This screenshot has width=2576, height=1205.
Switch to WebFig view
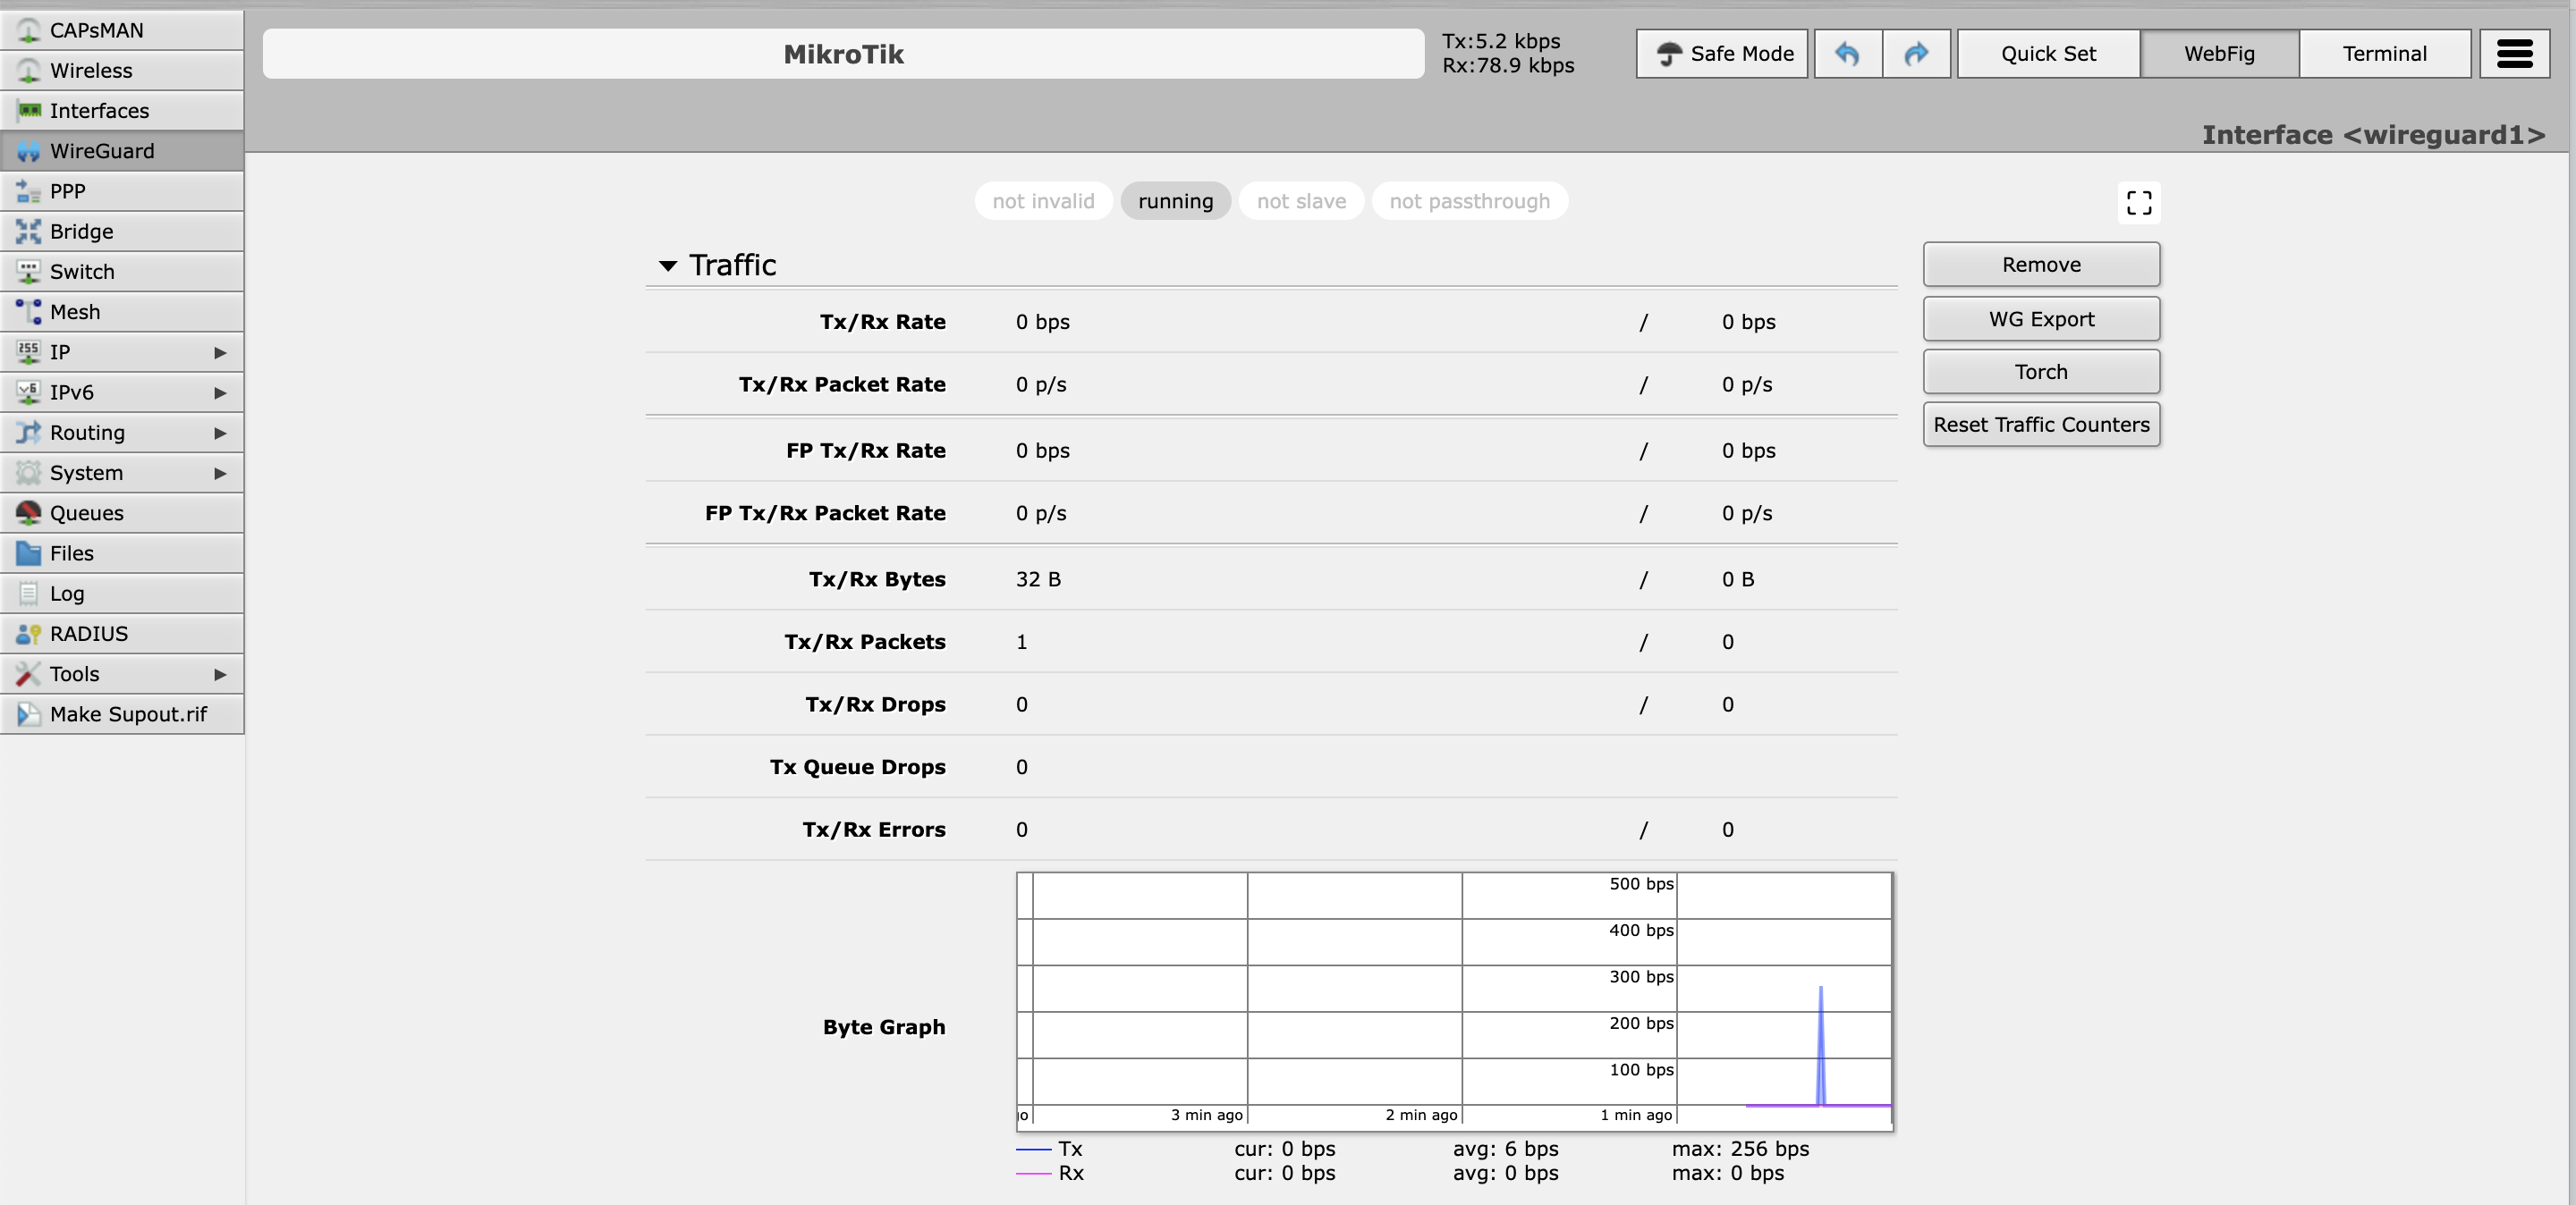(x=2218, y=51)
